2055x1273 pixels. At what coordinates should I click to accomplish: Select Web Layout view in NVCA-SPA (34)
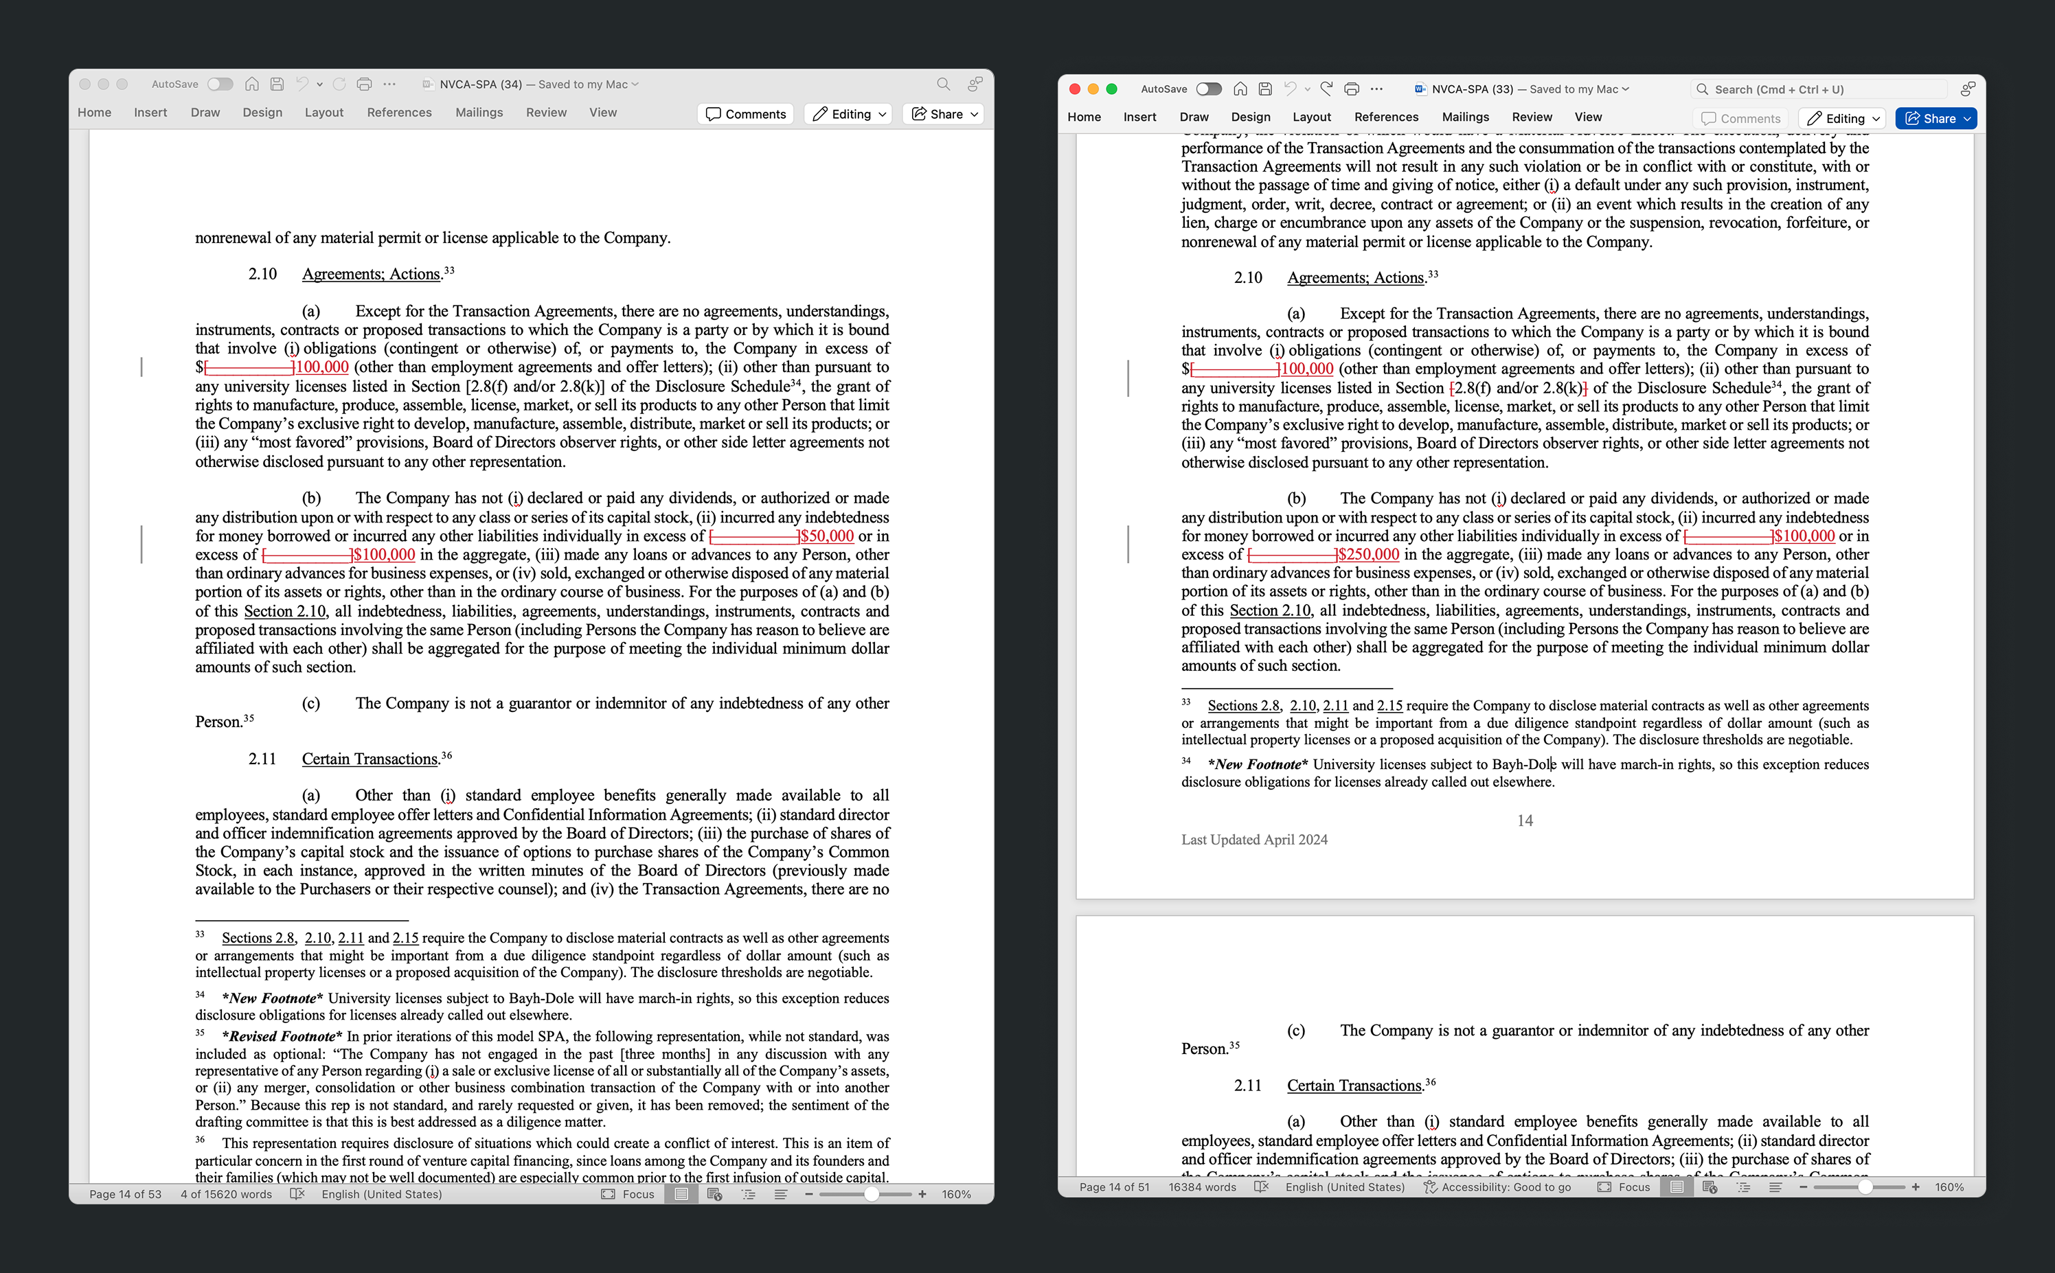click(715, 1194)
